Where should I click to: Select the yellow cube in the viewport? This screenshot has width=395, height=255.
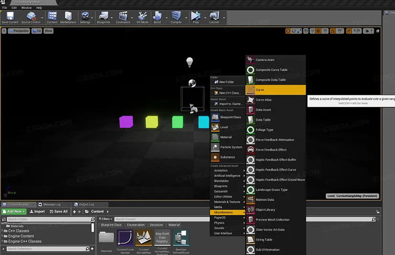(x=152, y=122)
